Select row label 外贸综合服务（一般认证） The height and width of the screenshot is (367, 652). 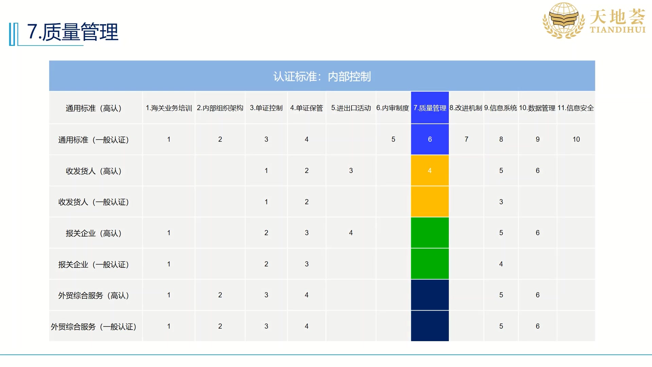pos(93,327)
